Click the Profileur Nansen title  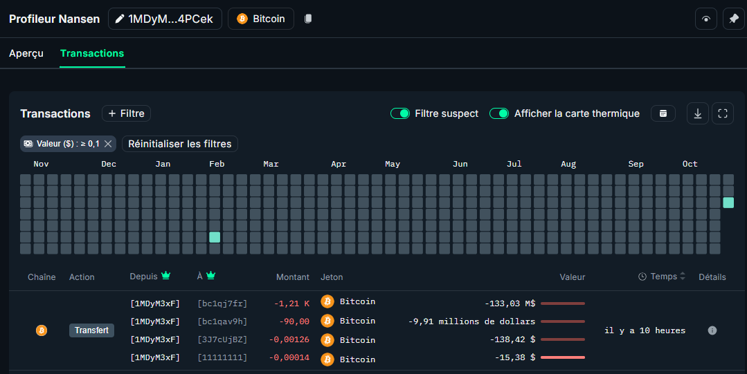(x=54, y=19)
